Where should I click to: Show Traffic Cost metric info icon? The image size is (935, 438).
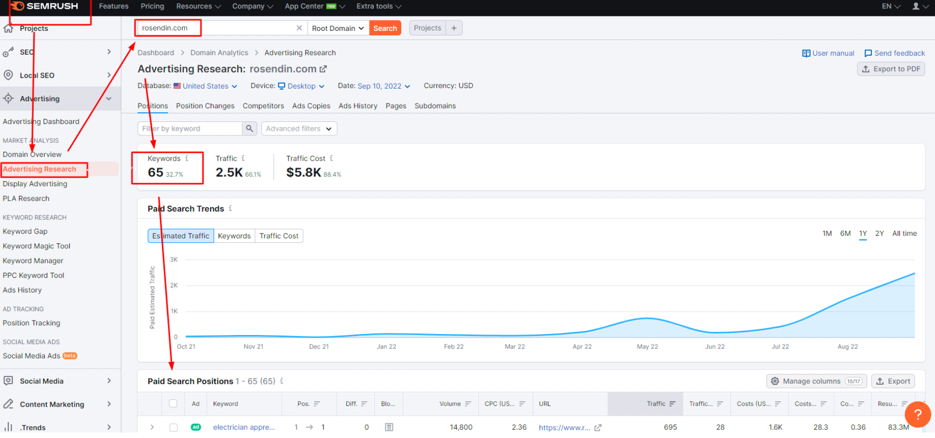pos(332,158)
